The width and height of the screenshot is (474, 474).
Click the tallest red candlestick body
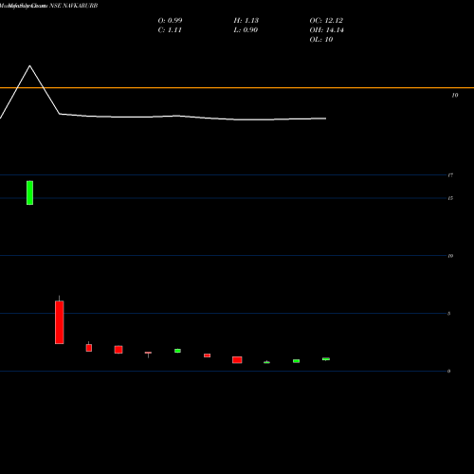click(x=60, y=322)
